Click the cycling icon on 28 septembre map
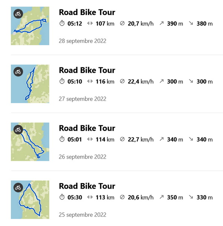 (x=18, y=14)
